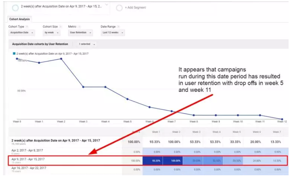The width and height of the screenshot is (295, 180).
Task: Select the Apr 9, 2017 - Apr 15, 2017 row
Action: pos(28,159)
